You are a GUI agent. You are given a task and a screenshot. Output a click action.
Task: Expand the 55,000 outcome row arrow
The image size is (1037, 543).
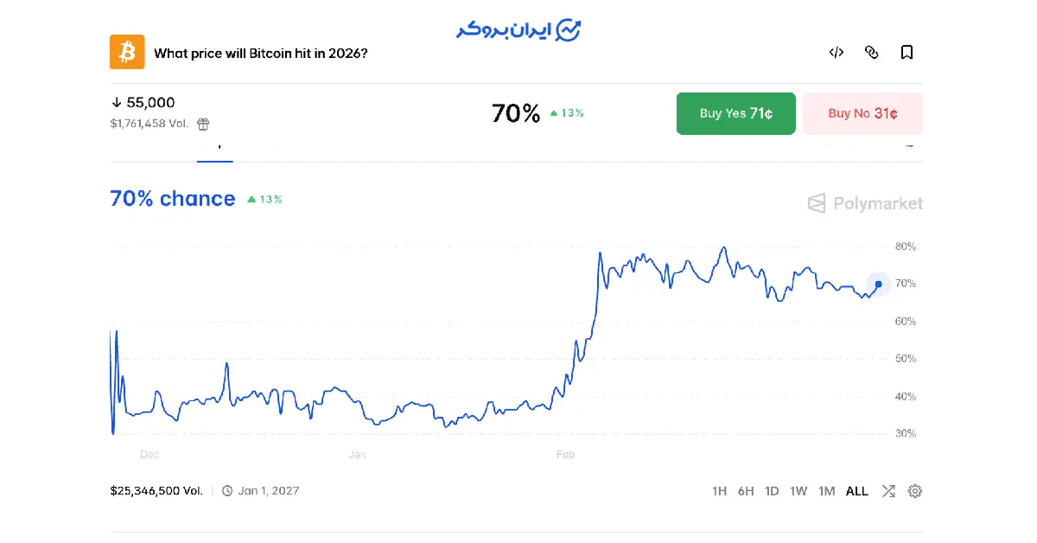(x=117, y=101)
